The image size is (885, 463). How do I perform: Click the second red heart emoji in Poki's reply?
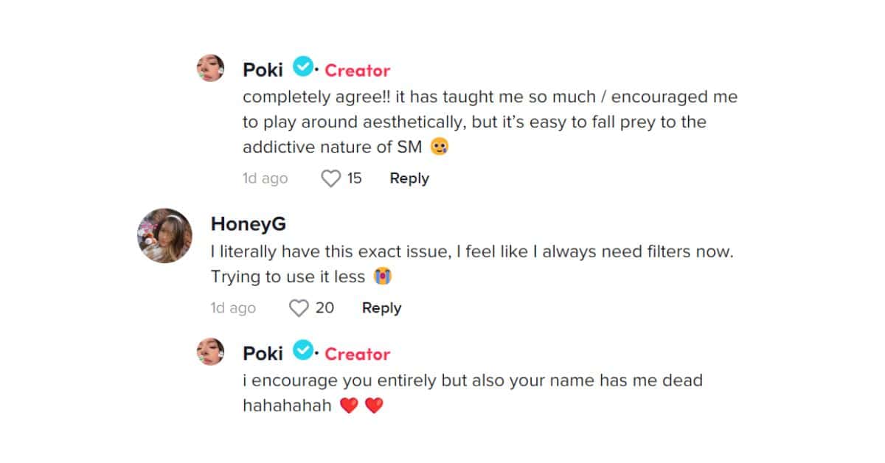click(x=373, y=405)
